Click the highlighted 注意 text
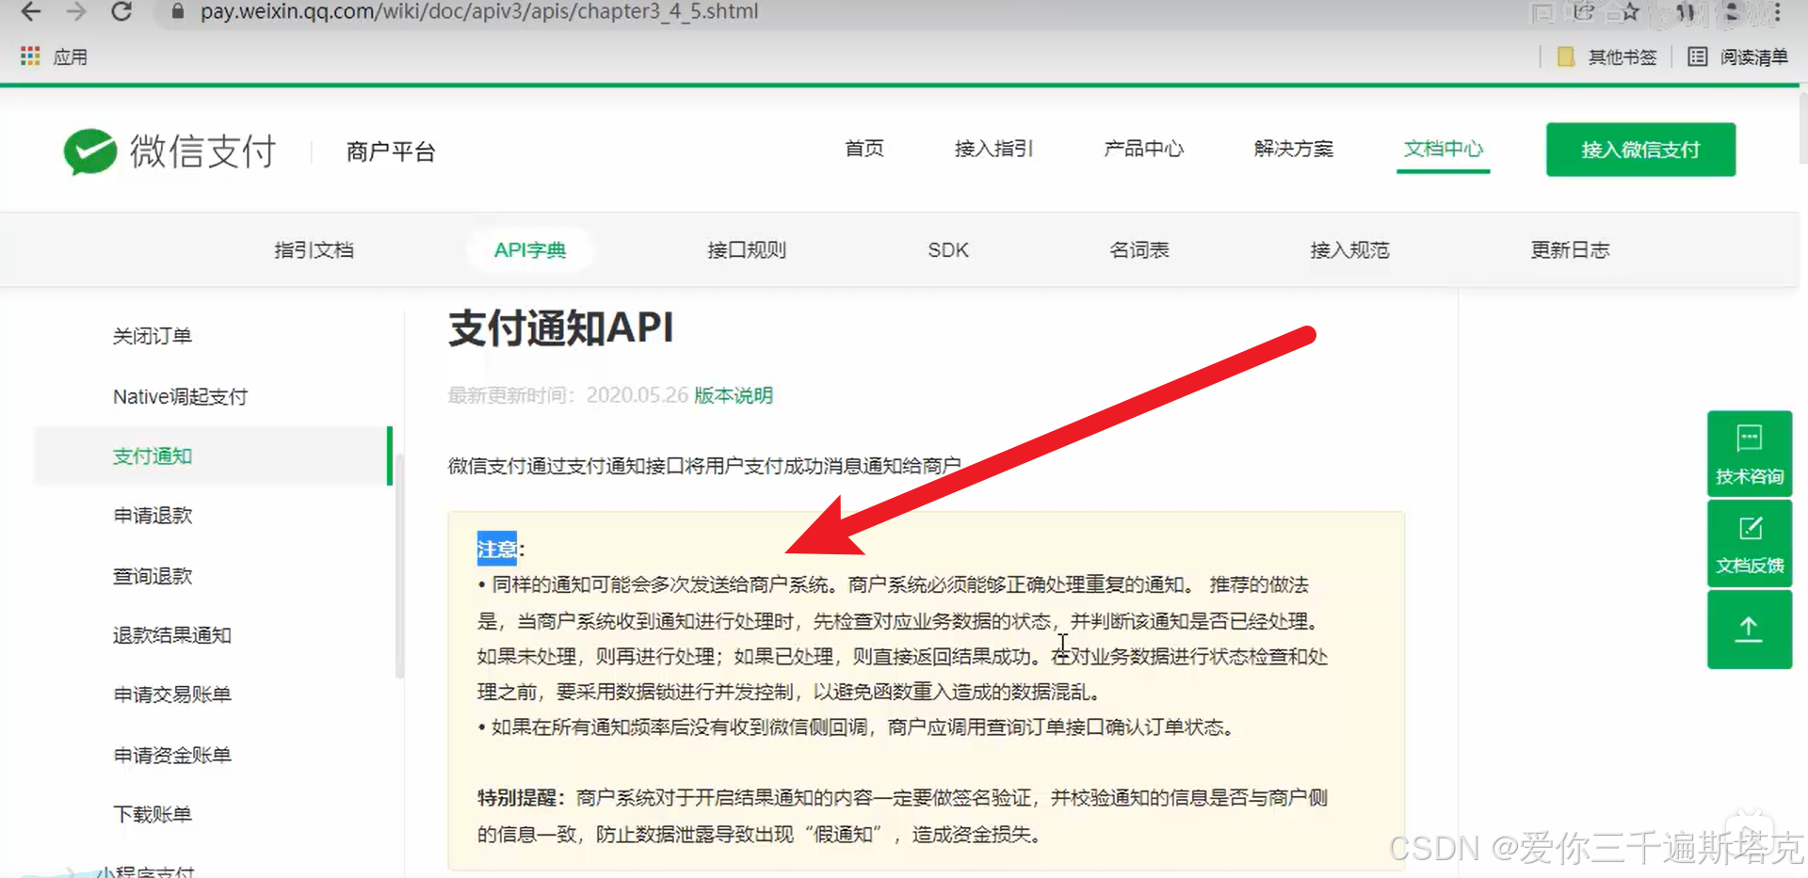 pos(497,549)
